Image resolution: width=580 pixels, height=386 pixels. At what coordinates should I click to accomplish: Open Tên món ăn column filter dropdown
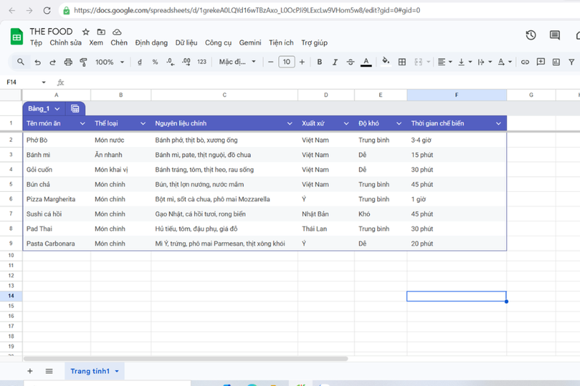pos(83,123)
